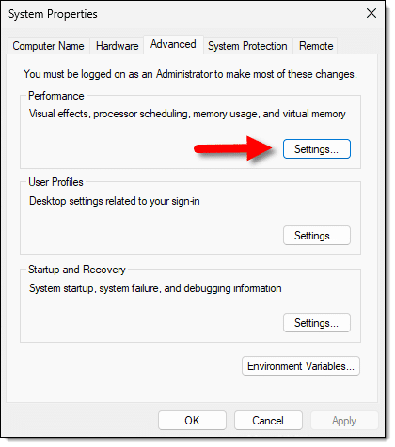Open Environment Variables dialog
The image size is (395, 447).
click(x=301, y=366)
